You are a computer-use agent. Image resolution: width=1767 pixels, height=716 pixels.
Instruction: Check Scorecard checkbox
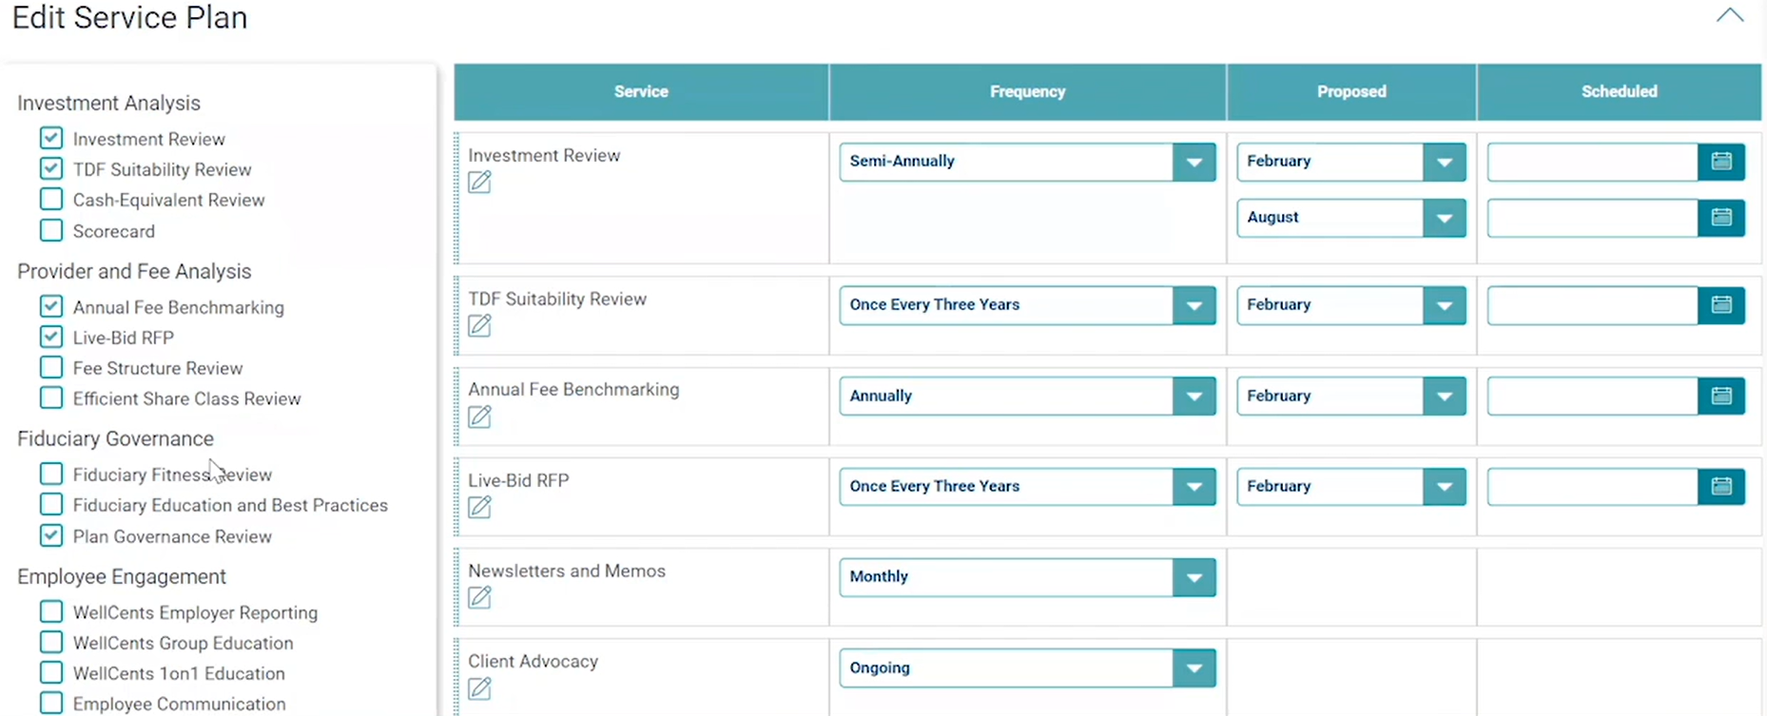click(51, 230)
